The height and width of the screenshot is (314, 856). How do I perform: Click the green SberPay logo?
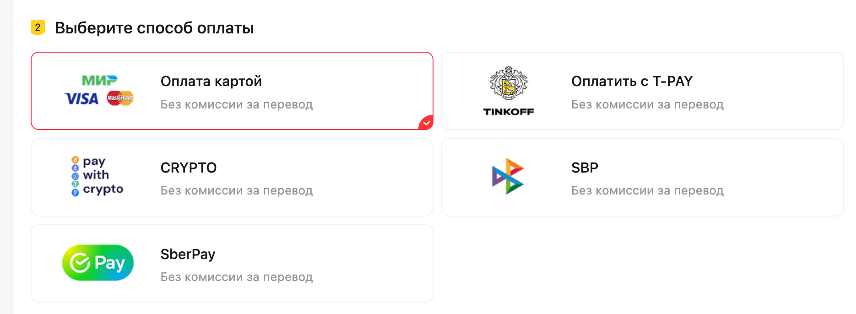pyautogui.click(x=98, y=263)
